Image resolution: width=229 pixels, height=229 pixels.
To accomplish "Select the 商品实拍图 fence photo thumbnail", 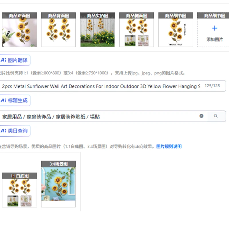I will pyautogui.click(x=97, y=30).
